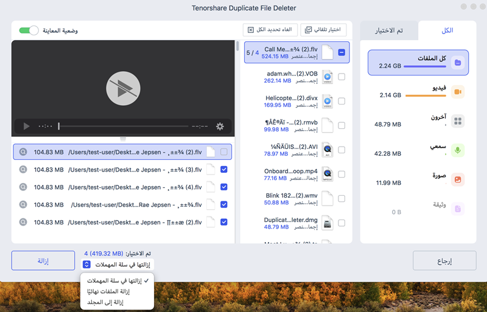
Task: Switch to the تم الاختيار (Selected) tab
Action: 389,30
